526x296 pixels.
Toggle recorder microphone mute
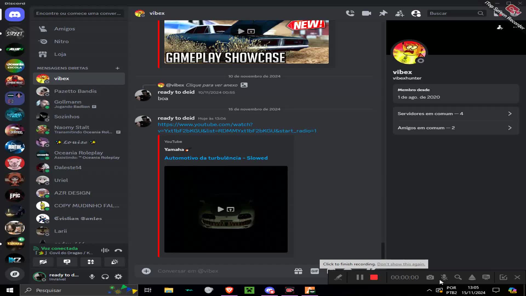pyautogui.click(x=444, y=277)
